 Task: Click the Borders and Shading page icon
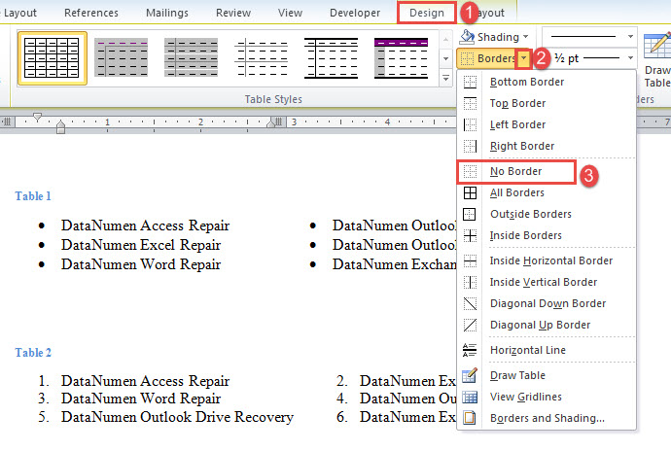click(470, 417)
